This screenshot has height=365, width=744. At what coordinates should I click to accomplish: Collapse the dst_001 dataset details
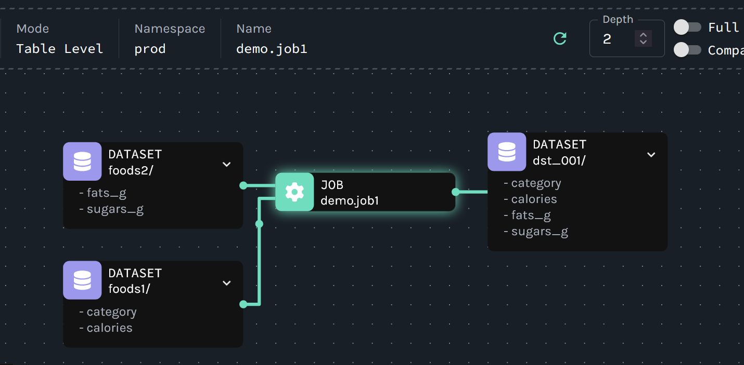(651, 154)
